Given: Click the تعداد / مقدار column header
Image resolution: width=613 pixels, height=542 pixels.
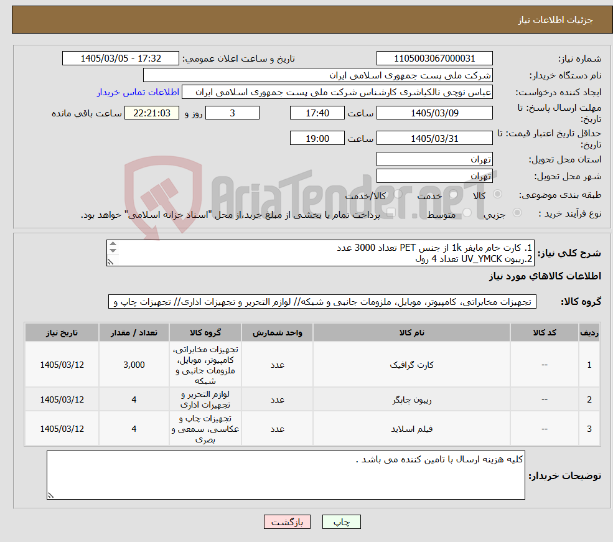Looking at the screenshot, I should (134, 332).
